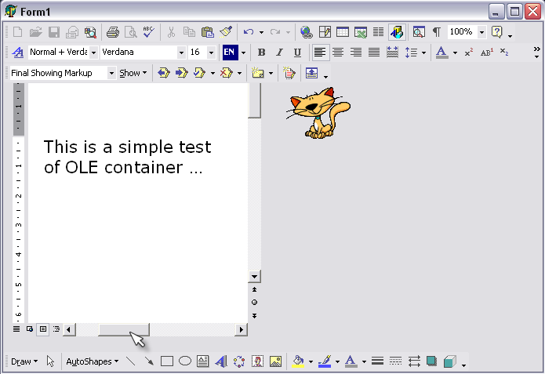Image resolution: width=545 pixels, height=374 pixels.
Task: Click the yellow Fill Color bucket
Action: point(297,361)
